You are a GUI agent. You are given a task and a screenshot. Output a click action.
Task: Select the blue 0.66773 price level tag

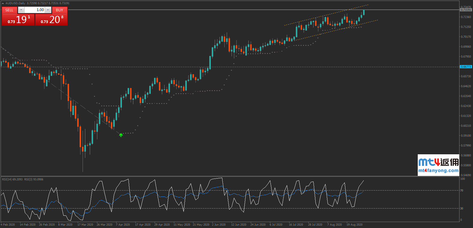point(466,67)
